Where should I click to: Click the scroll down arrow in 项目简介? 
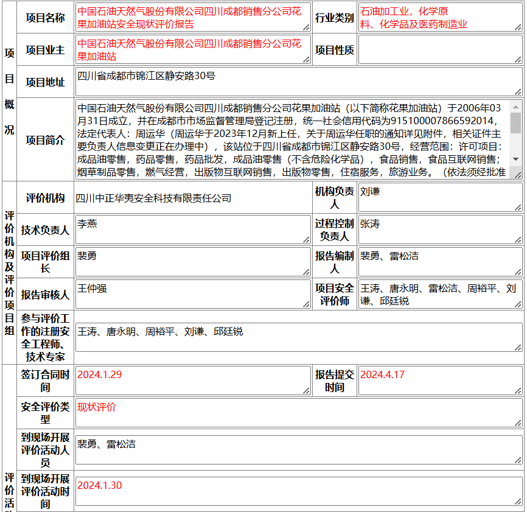tap(515, 159)
